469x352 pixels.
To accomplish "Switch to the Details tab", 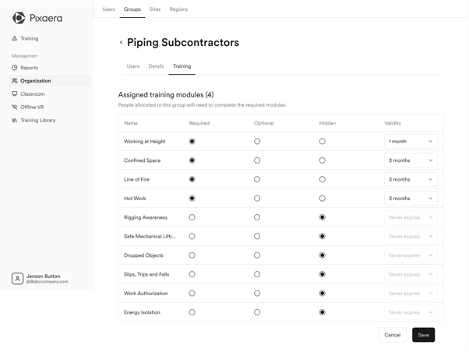I will [156, 66].
